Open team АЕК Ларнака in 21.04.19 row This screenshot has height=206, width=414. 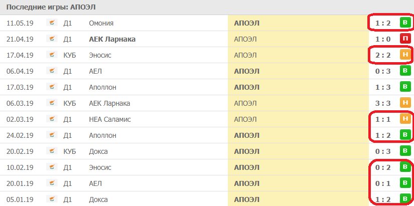click(x=112, y=39)
